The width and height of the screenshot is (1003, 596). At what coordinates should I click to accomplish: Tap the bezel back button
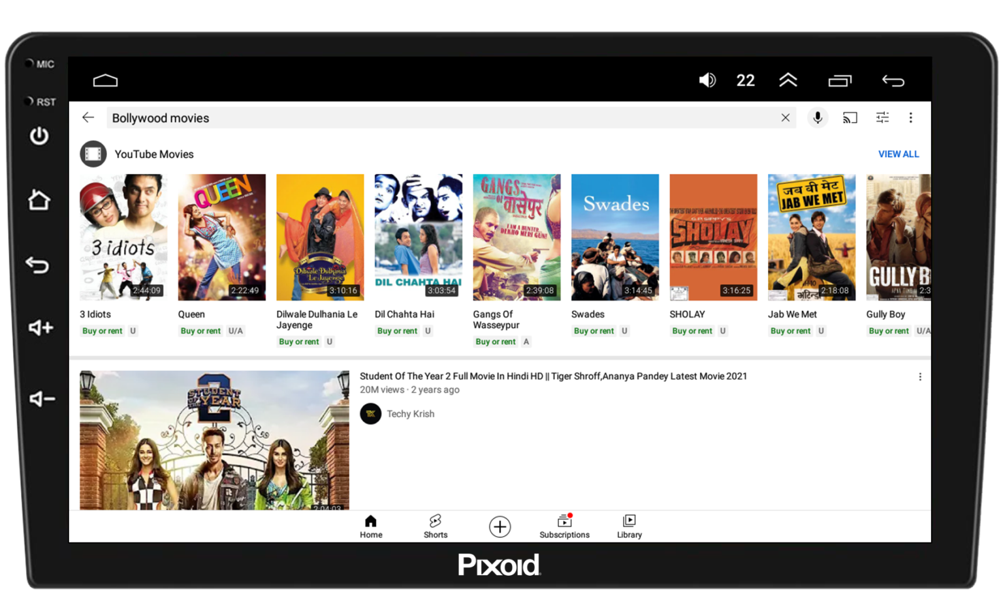(x=38, y=265)
